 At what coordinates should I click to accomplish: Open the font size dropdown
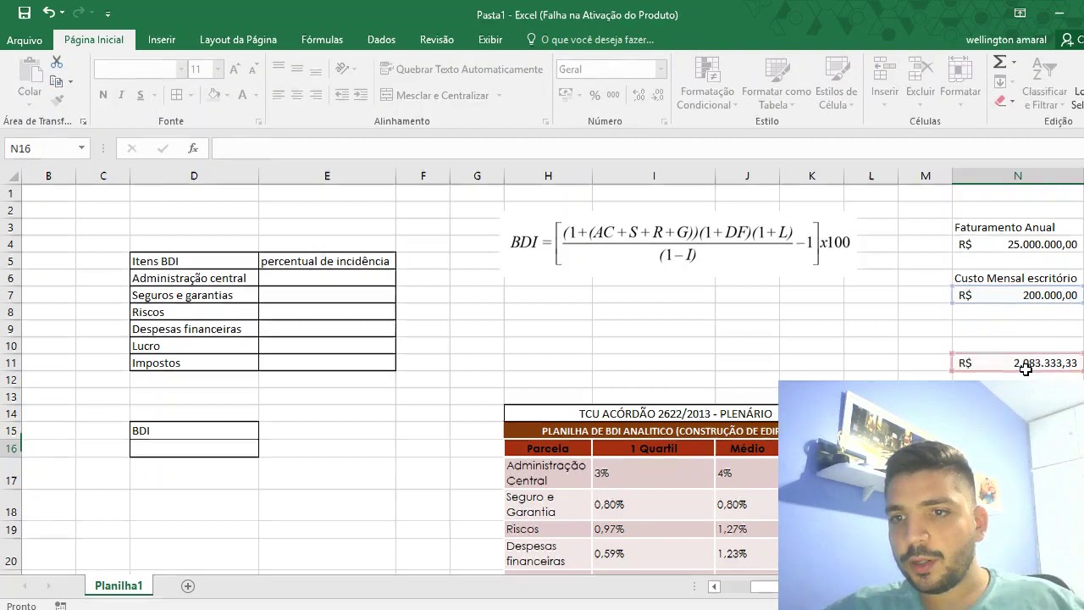pos(218,69)
